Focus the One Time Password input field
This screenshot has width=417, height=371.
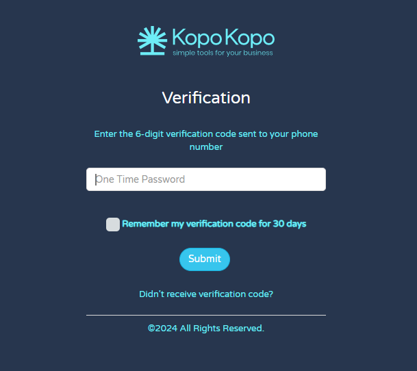(x=206, y=179)
